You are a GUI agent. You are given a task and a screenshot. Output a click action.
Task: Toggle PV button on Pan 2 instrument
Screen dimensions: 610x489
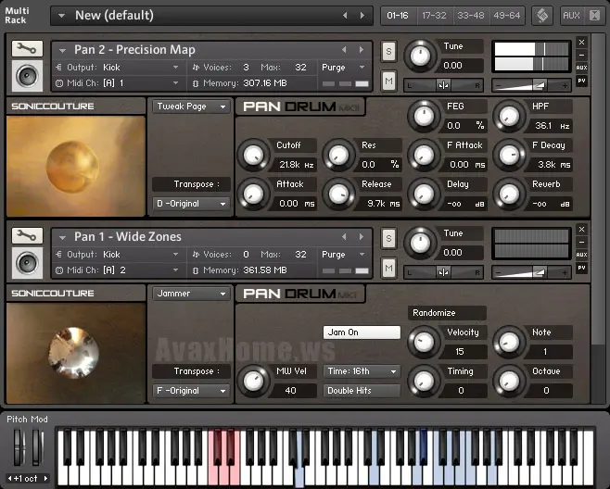(581, 81)
